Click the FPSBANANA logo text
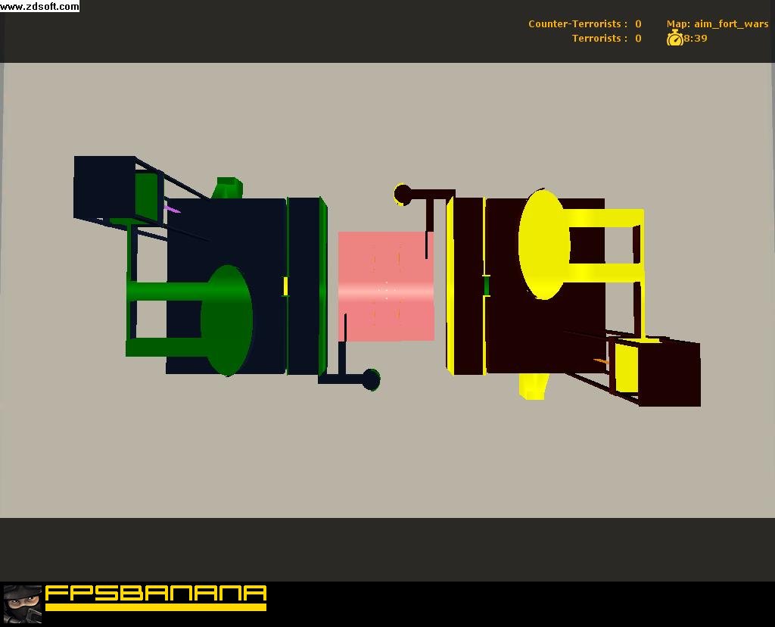This screenshot has width=775, height=627. pos(156,593)
